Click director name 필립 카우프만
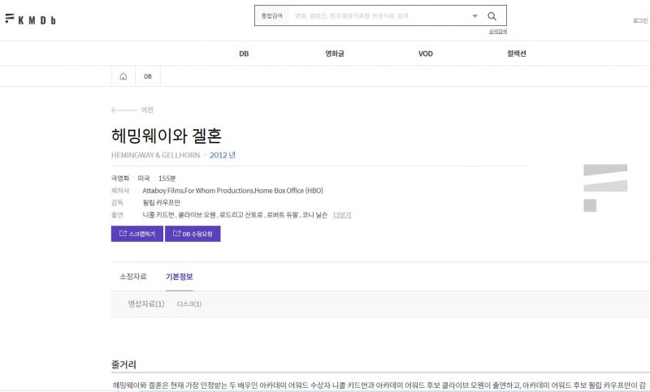This screenshot has width=650, height=392. [161, 202]
